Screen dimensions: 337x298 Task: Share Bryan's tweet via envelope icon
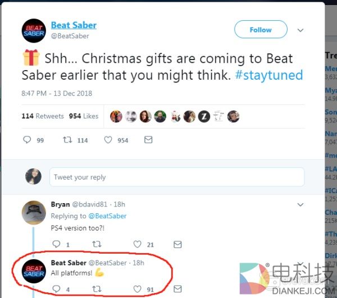click(177, 244)
